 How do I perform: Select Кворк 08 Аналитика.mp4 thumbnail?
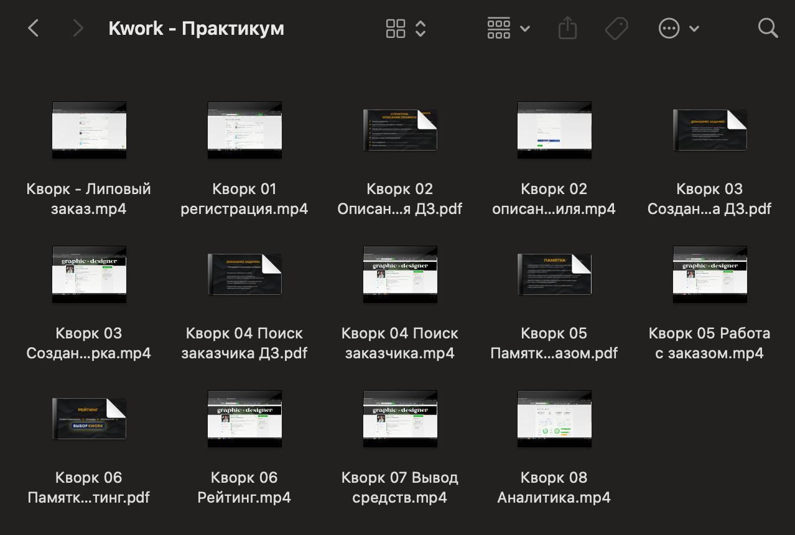[x=554, y=419]
